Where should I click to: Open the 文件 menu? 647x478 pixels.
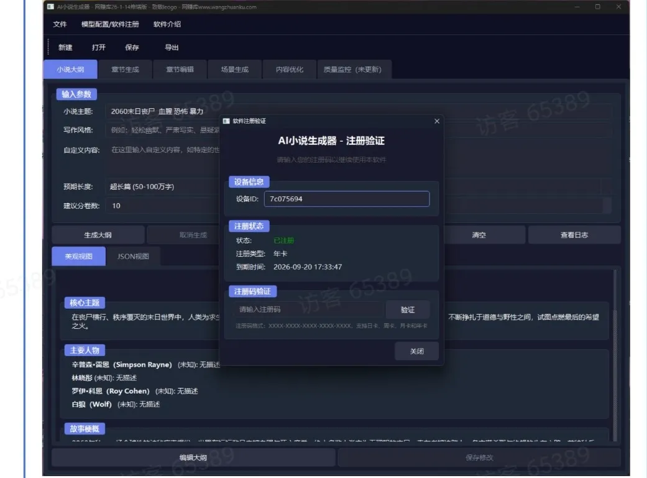pos(60,24)
